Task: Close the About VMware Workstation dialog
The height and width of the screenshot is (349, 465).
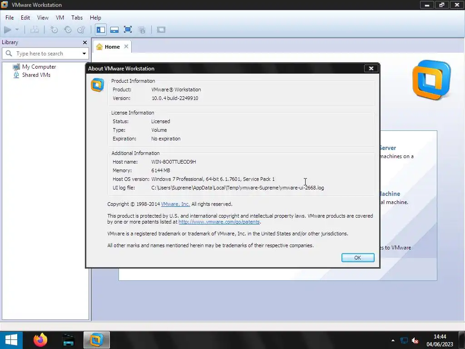Action: 371,68
